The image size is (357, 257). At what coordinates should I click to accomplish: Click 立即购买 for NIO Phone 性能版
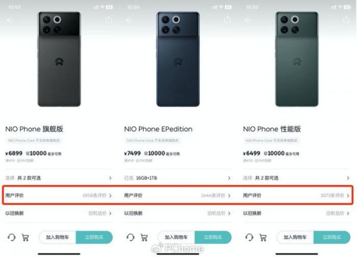pyautogui.click(x=332, y=237)
